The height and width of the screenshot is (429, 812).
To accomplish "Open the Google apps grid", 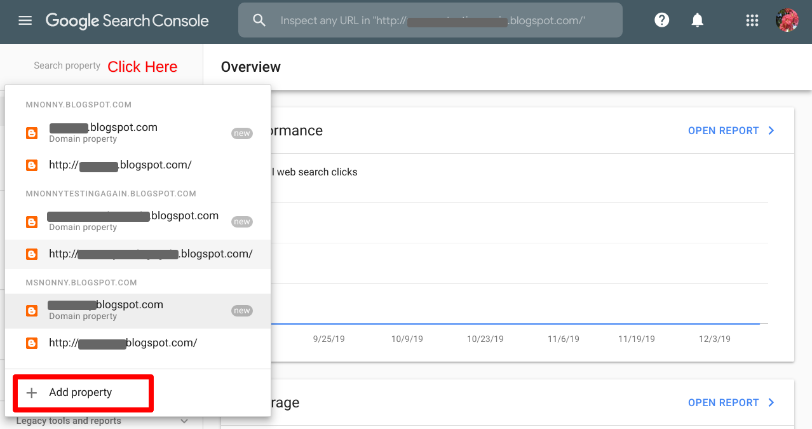I will (x=752, y=20).
